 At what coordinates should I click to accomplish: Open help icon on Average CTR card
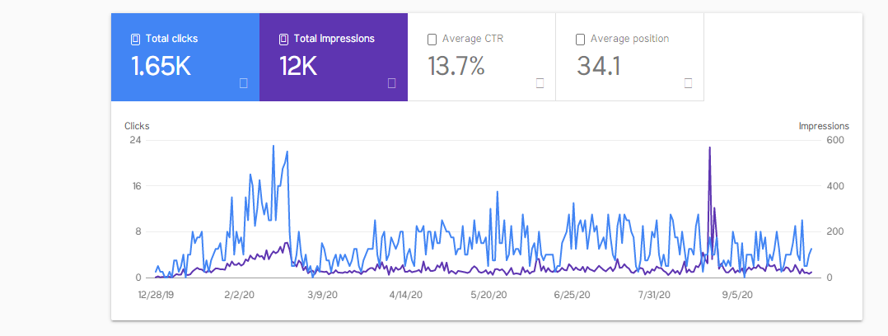[x=540, y=83]
